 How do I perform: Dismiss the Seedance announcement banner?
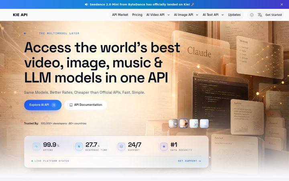click(282, 4)
